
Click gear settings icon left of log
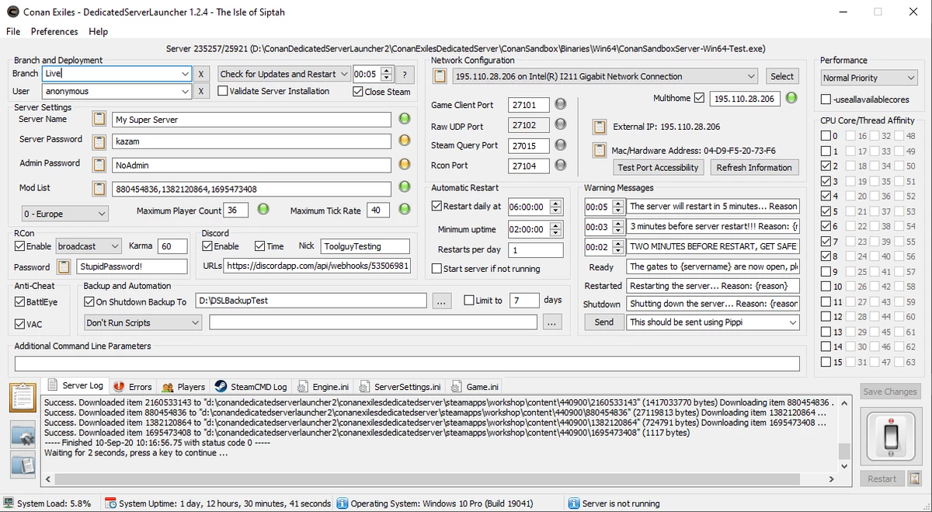click(x=23, y=434)
